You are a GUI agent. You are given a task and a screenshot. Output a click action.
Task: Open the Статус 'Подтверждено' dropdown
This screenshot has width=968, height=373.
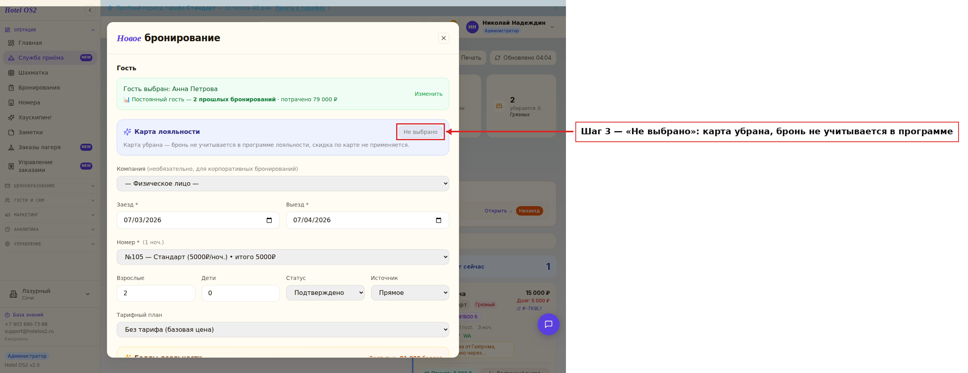tap(325, 293)
